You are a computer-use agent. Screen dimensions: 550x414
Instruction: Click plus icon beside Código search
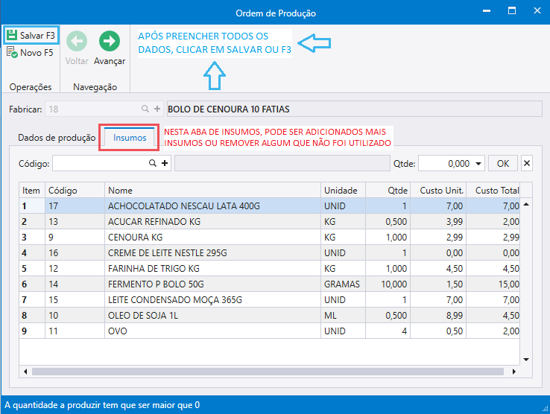(165, 163)
